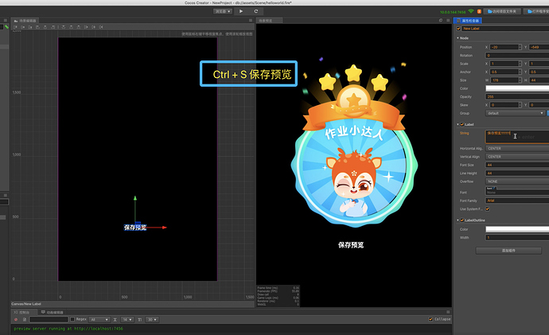This screenshot has width=549, height=335.
Task: Click the first distribute icon after the toolbar separator
Action: 64,27
